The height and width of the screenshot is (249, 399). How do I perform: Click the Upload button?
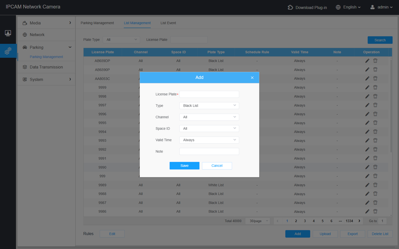click(x=325, y=234)
